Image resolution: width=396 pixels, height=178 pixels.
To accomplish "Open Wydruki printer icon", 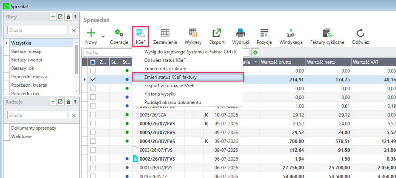I will (x=240, y=33).
